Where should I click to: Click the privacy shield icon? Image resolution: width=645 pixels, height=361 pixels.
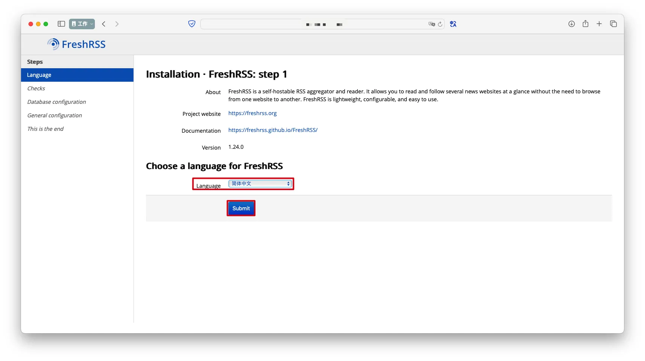click(192, 24)
